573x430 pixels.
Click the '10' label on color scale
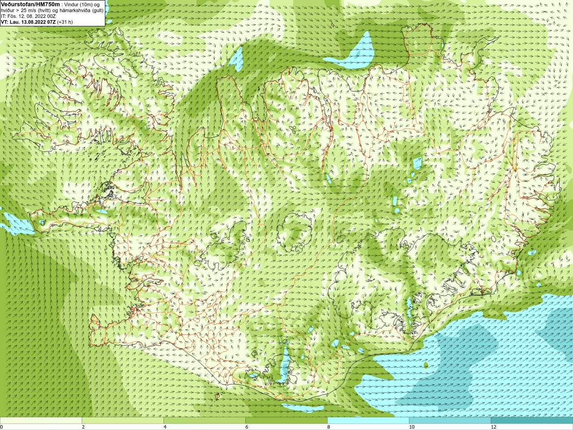click(411, 427)
